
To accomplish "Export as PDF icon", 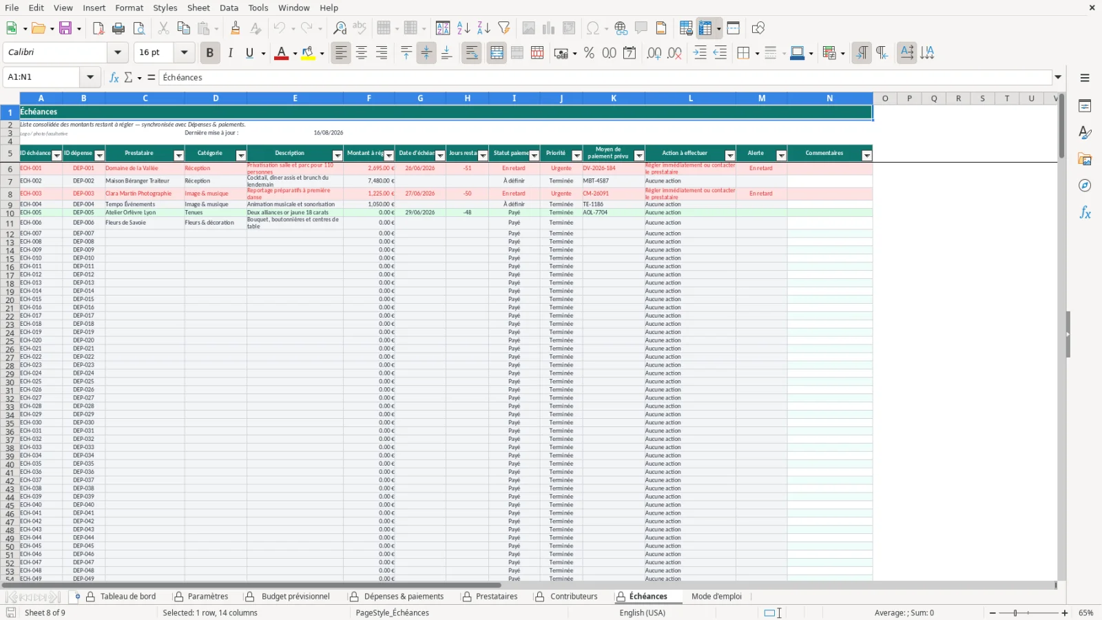I will [x=98, y=28].
